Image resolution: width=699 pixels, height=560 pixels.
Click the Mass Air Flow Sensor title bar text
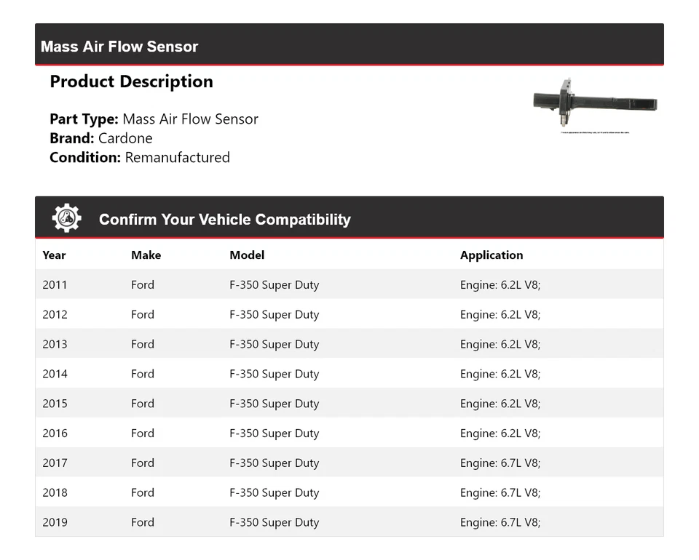(119, 47)
